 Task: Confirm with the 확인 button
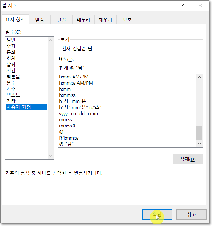click(x=157, y=214)
